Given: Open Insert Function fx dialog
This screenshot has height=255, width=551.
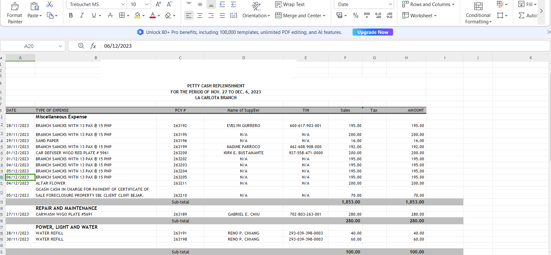Looking at the screenshot, I should (93, 46).
